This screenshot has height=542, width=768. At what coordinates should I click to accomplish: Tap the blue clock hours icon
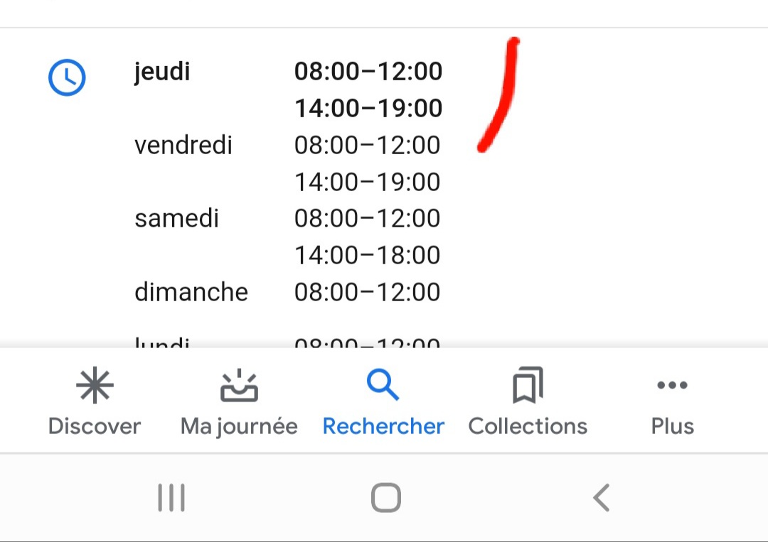click(67, 77)
